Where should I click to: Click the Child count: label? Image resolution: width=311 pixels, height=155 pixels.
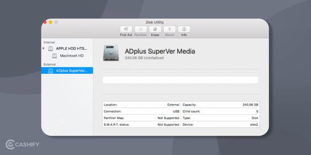[x=191, y=111]
